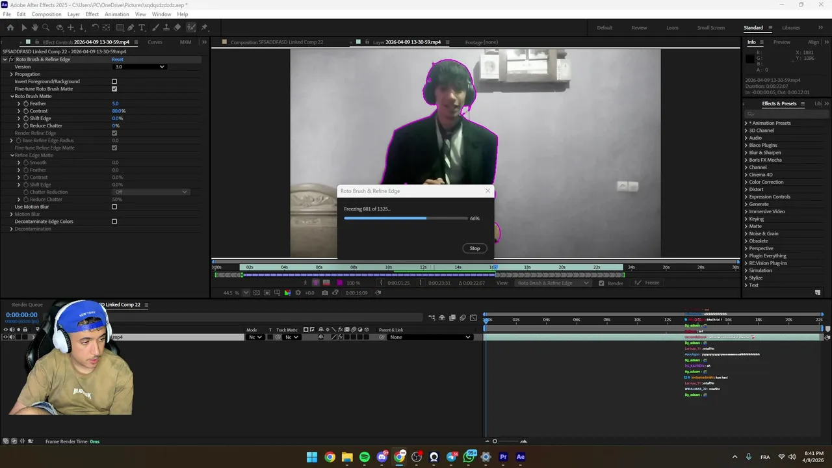The height and width of the screenshot is (468, 832).
Task: Toggle the Roto Brush & Refine Edge fx switch
Action: [x=11, y=59]
